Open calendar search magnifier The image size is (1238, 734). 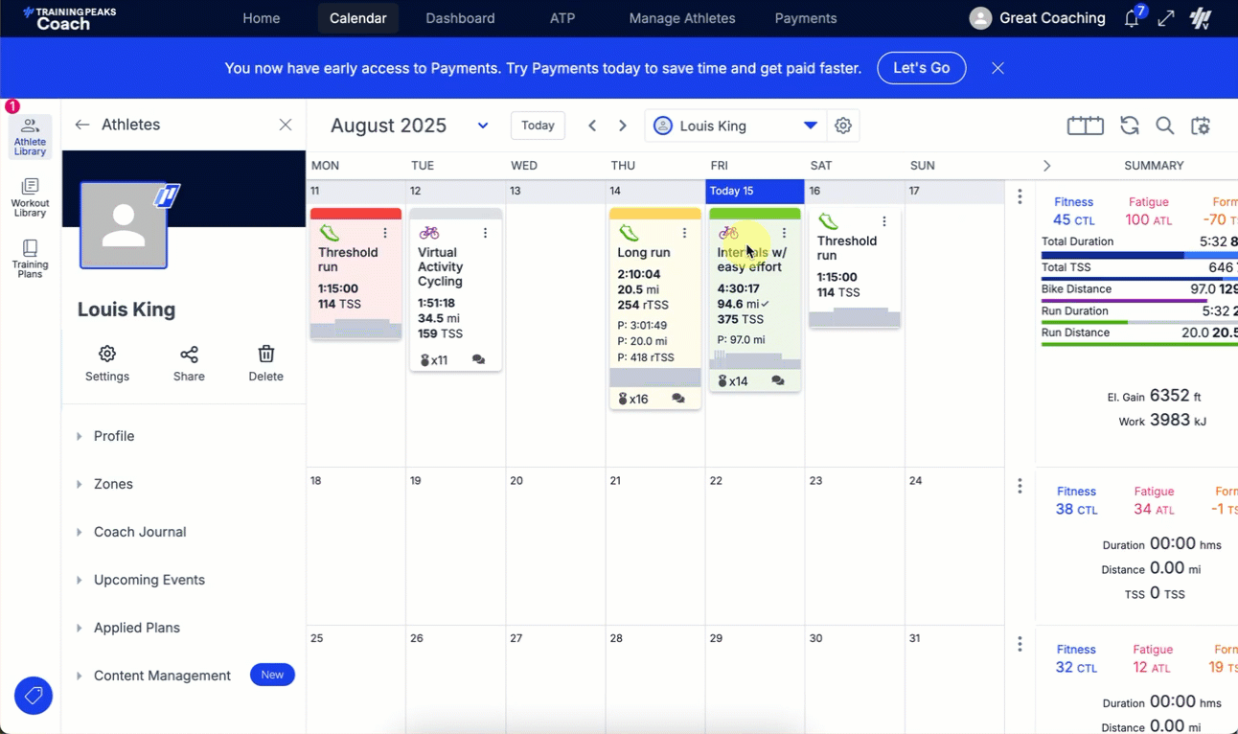pyautogui.click(x=1164, y=126)
